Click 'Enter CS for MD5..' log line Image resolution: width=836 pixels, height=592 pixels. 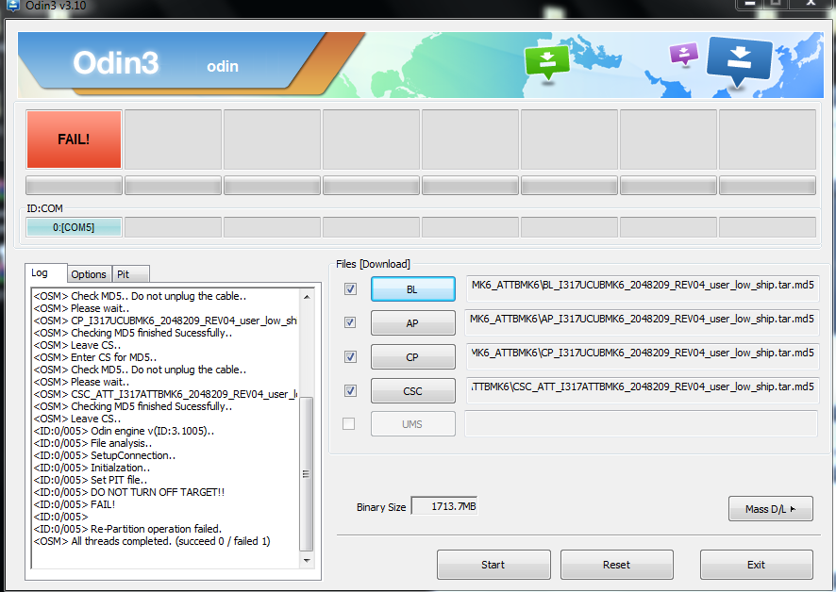[95, 357]
